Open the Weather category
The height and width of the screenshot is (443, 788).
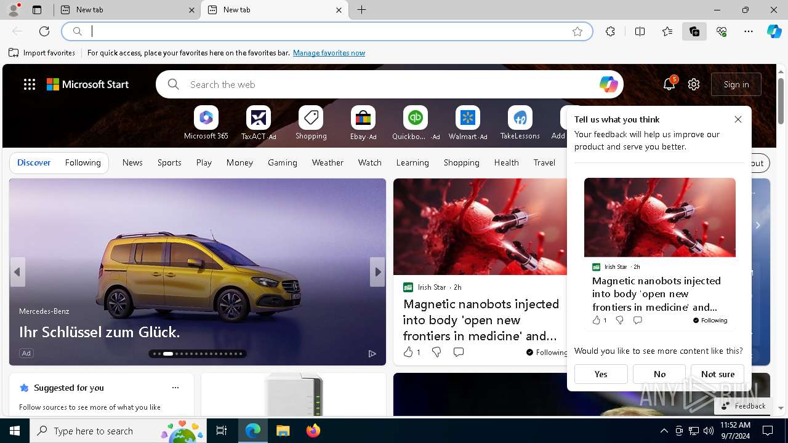pyautogui.click(x=328, y=162)
